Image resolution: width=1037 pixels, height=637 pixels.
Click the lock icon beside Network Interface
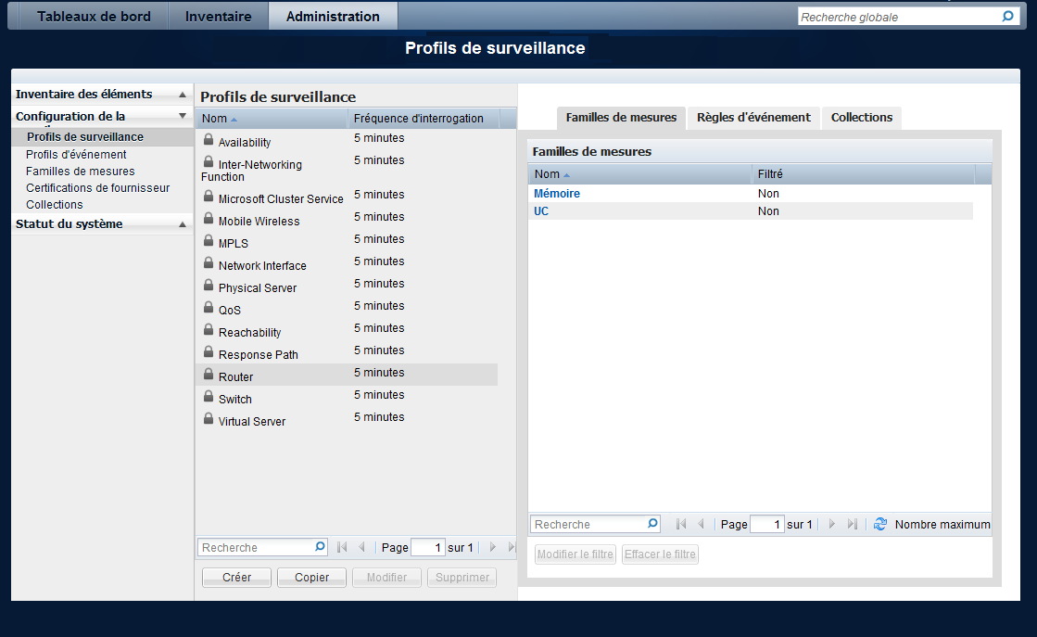click(x=209, y=262)
